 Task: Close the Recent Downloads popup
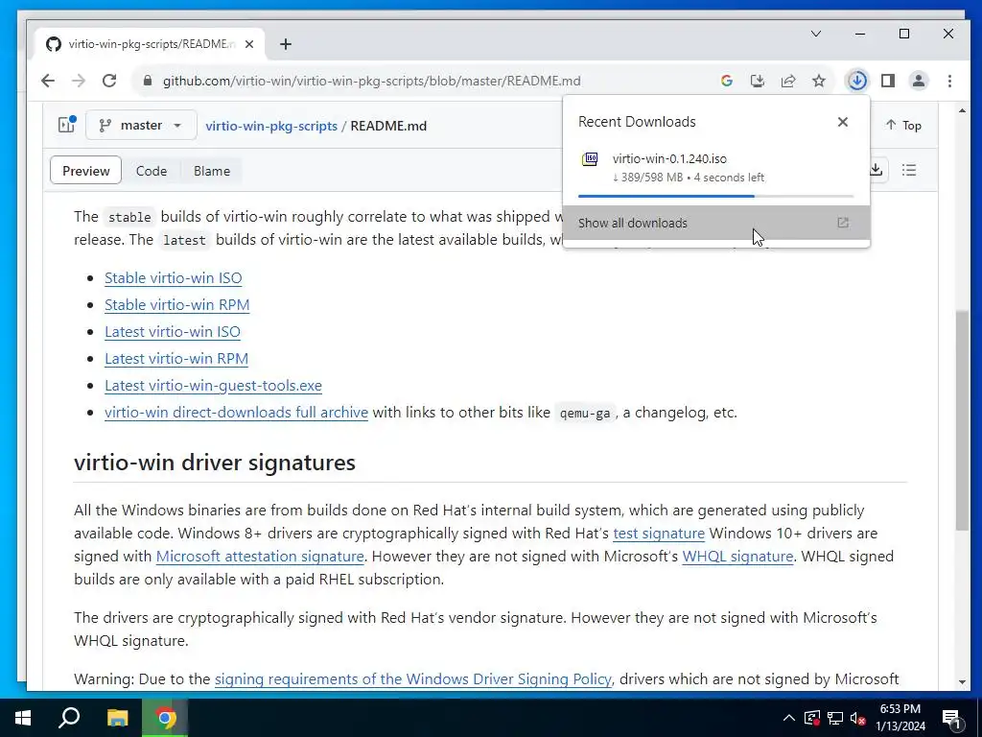(843, 122)
